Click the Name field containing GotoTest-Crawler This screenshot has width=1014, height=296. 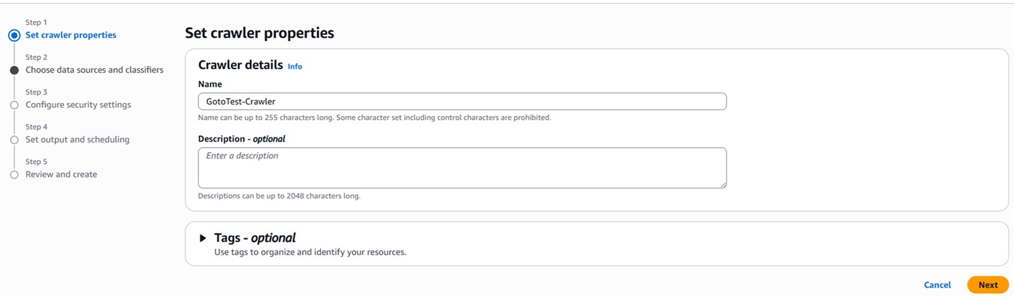(x=462, y=101)
